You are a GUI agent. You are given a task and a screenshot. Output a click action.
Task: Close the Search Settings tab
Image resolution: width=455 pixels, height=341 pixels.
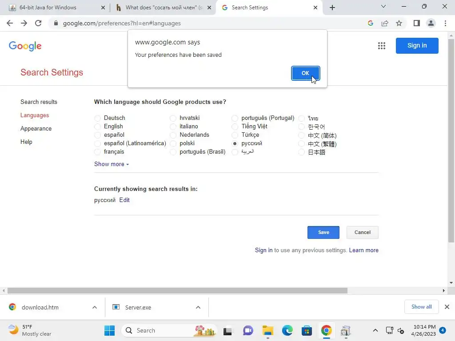pos(315,8)
